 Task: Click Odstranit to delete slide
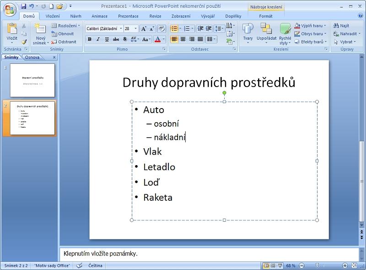pyautogui.click(x=64, y=42)
